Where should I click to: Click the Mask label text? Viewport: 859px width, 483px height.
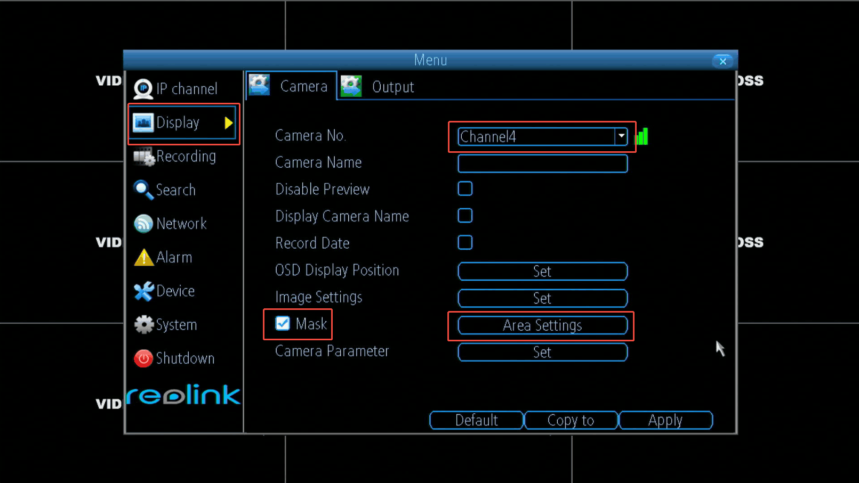pos(311,324)
